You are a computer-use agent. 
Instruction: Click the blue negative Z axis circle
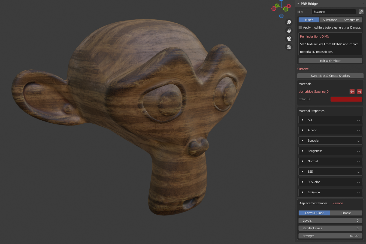281,16
